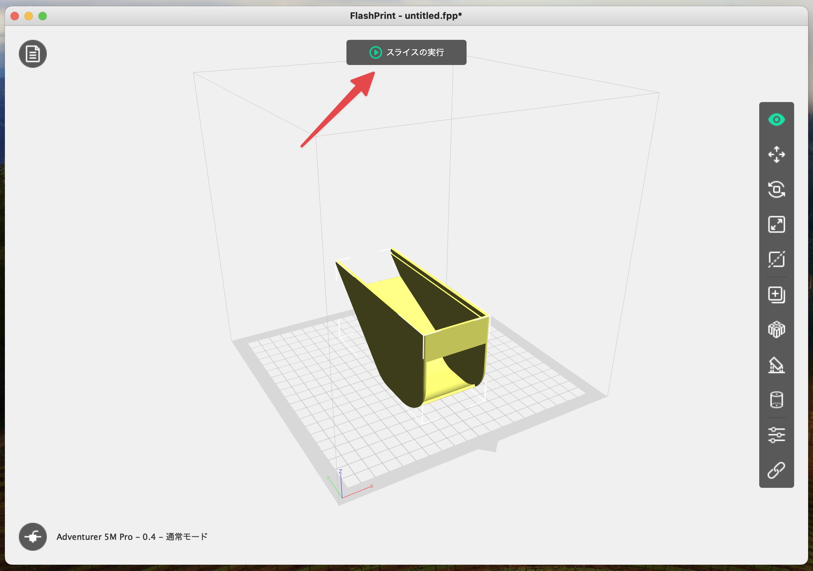Open the slider settings icon

(x=776, y=435)
